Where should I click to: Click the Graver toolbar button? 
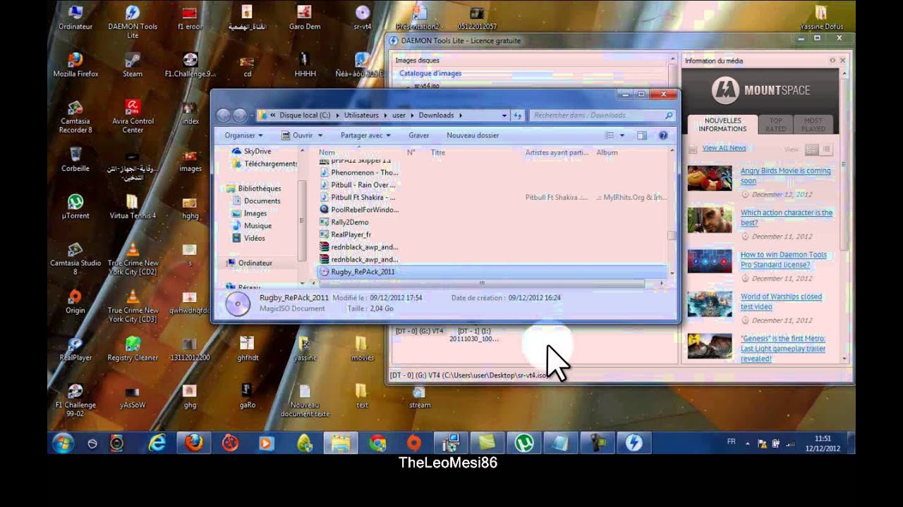[418, 135]
